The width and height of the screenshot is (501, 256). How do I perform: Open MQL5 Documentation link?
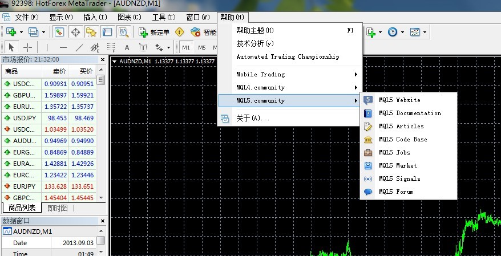409,113
